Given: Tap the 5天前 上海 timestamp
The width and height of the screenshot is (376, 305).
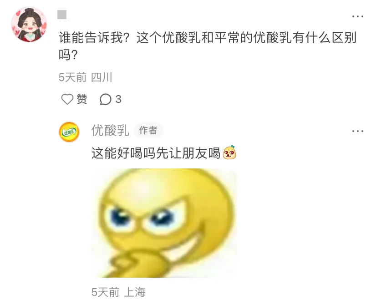Looking at the screenshot, I should (118, 292).
